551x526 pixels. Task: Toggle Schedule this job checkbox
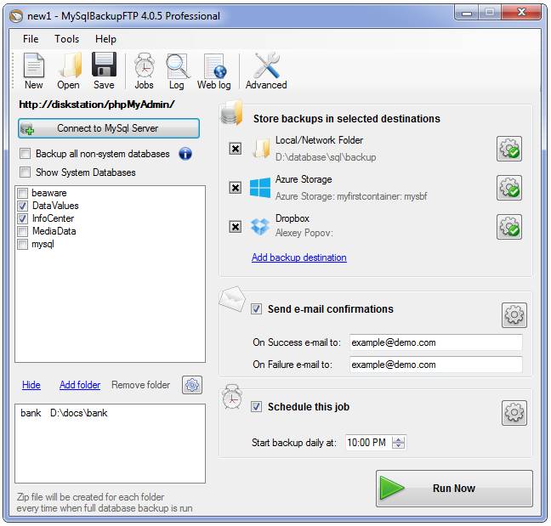[256, 407]
